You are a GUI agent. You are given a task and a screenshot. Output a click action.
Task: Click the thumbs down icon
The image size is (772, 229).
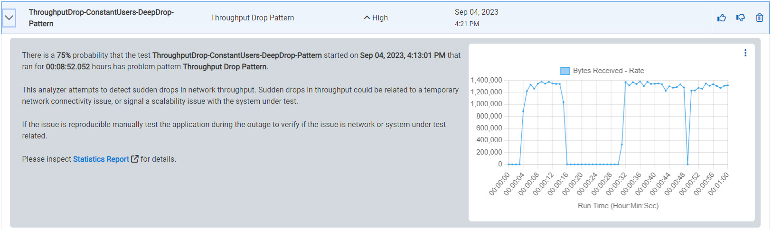(741, 18)
